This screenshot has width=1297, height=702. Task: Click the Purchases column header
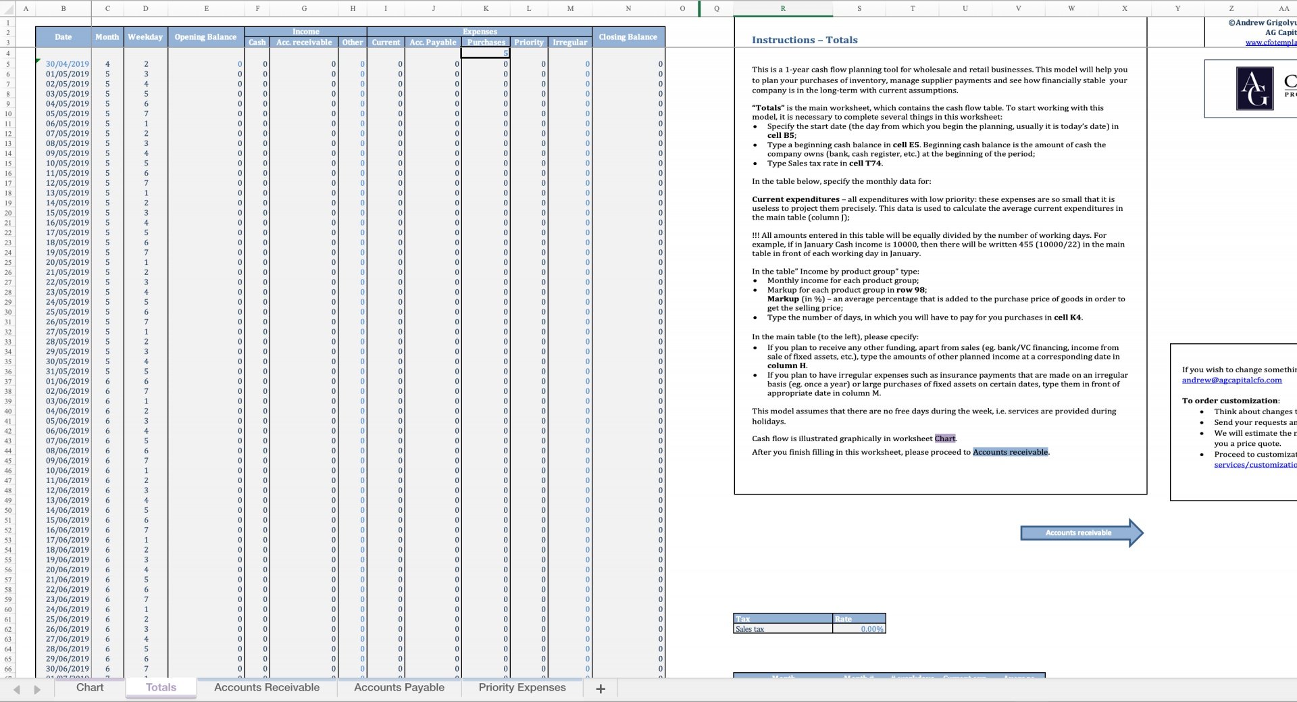click(486, 42)
